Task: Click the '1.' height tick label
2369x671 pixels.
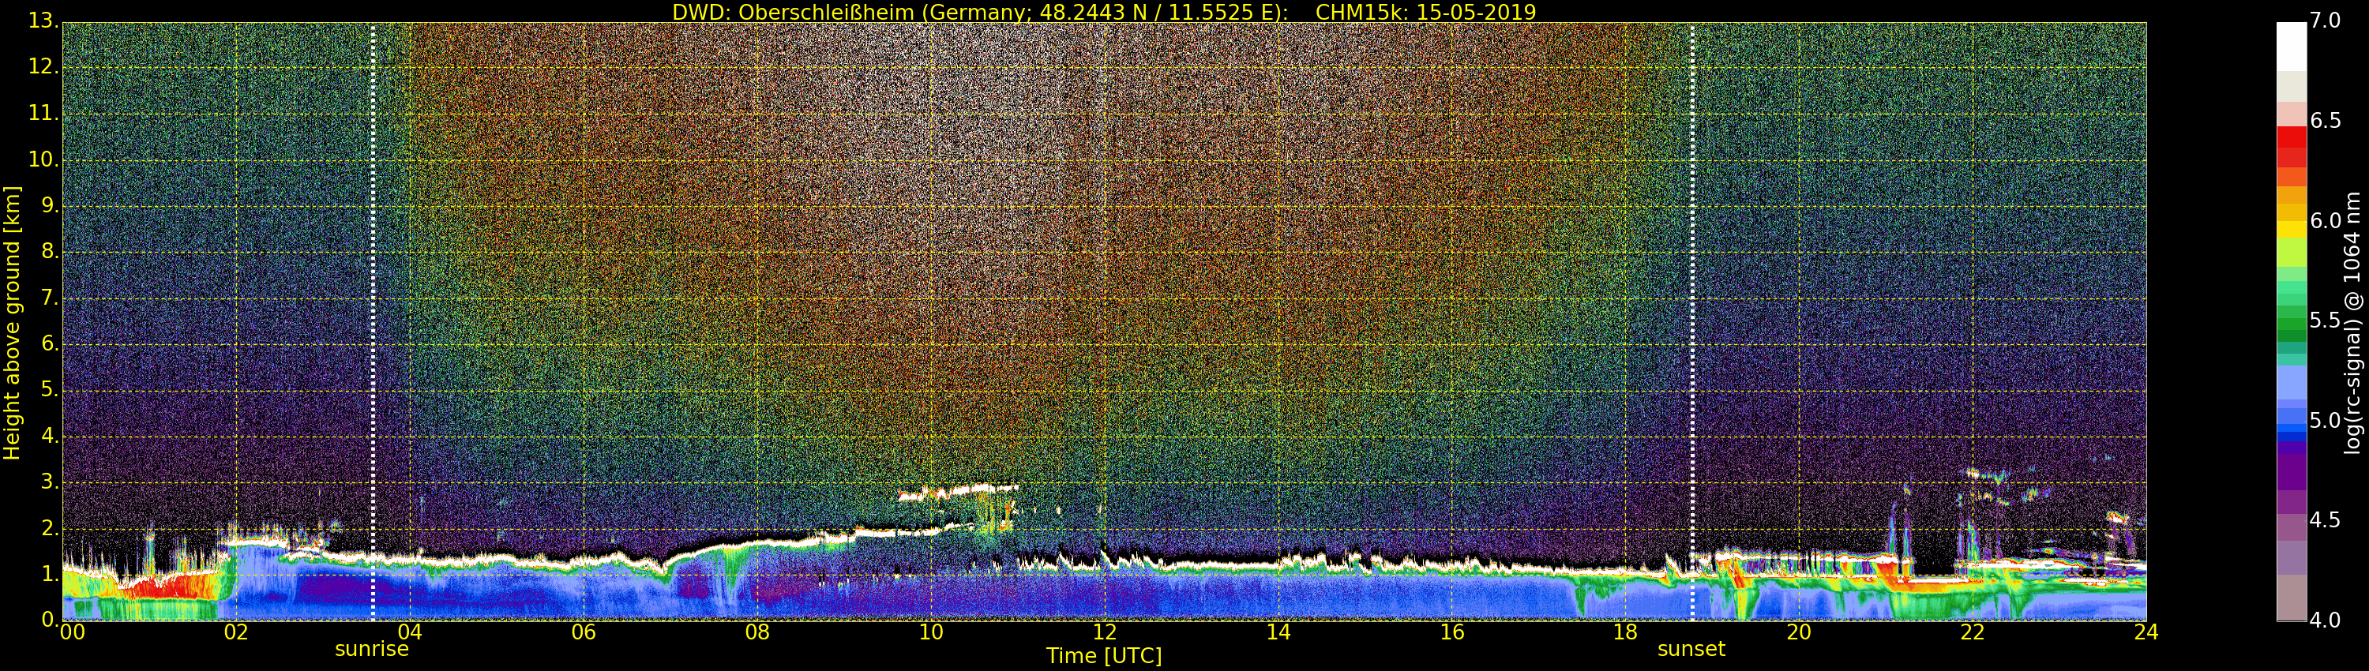Action: coord(50,574)
